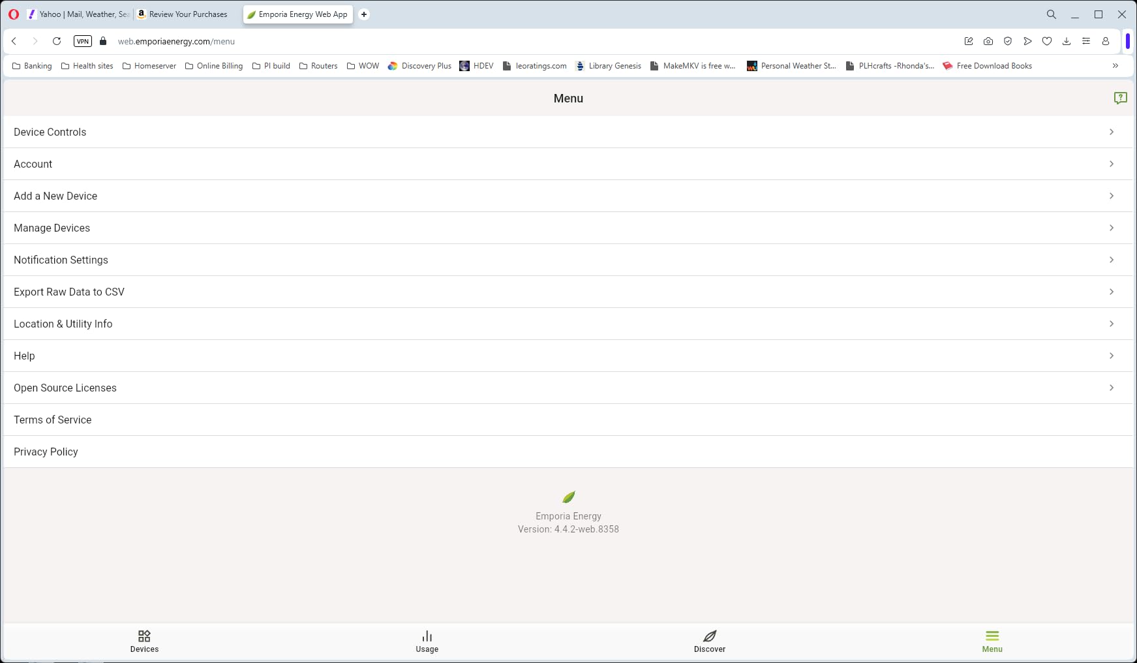Screen dimensions: 1137x663
Task: Open the Health sites bookmarks folder
Action: 87,66
